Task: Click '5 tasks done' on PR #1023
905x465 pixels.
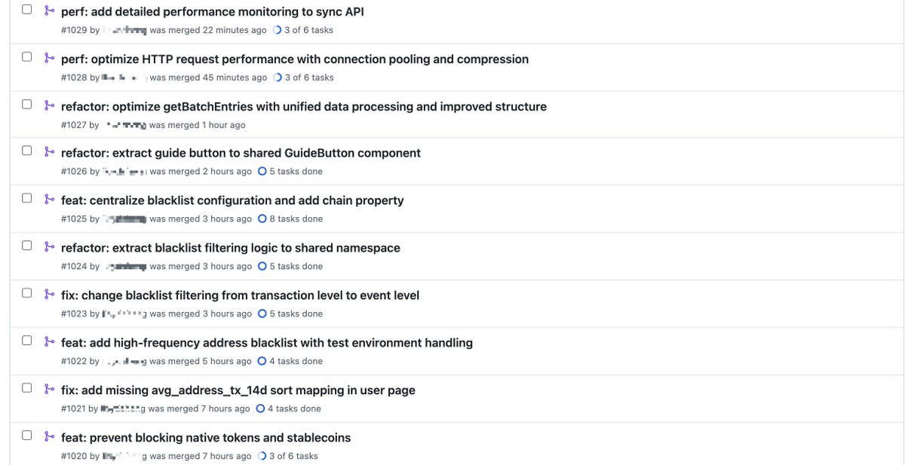Action: click(x=296, y=314)
